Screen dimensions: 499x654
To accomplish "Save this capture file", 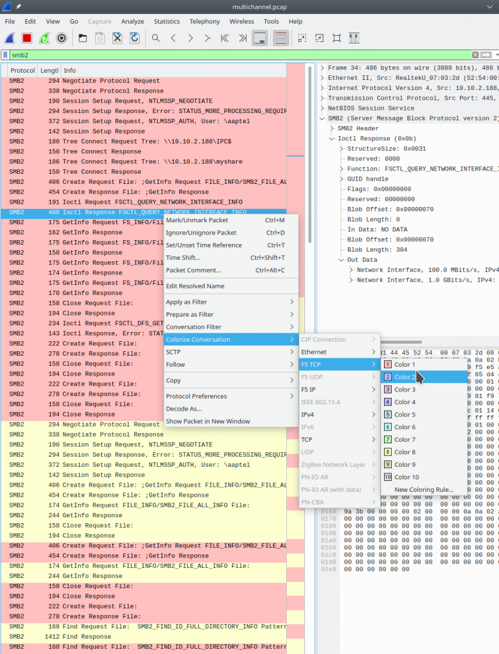I will (x=100, y=38).
